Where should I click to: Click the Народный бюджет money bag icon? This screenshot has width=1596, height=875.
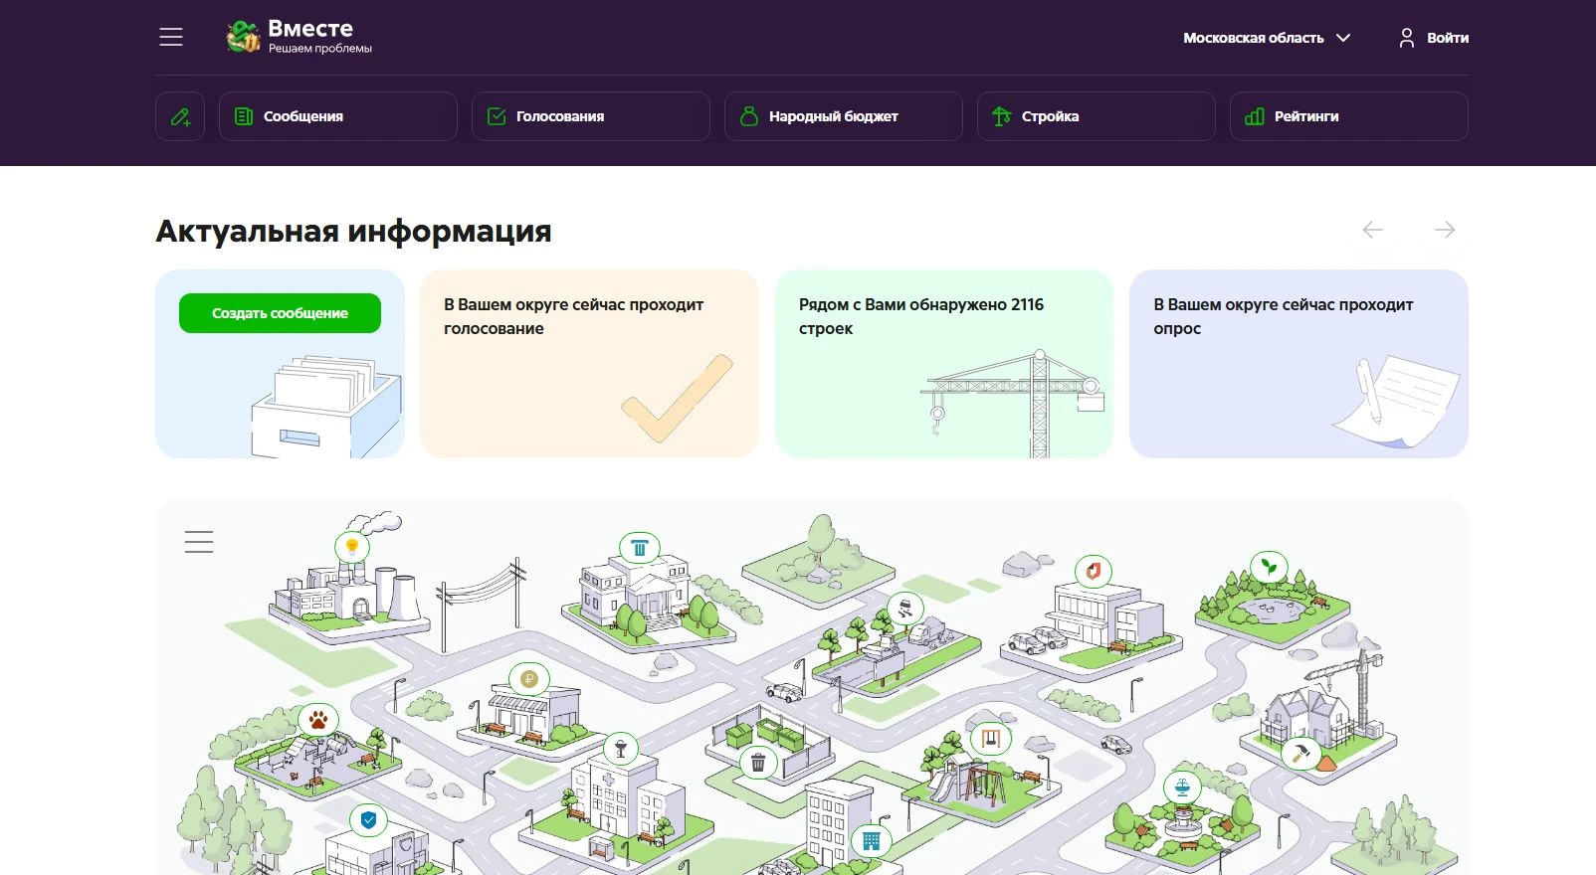point(749,116)
